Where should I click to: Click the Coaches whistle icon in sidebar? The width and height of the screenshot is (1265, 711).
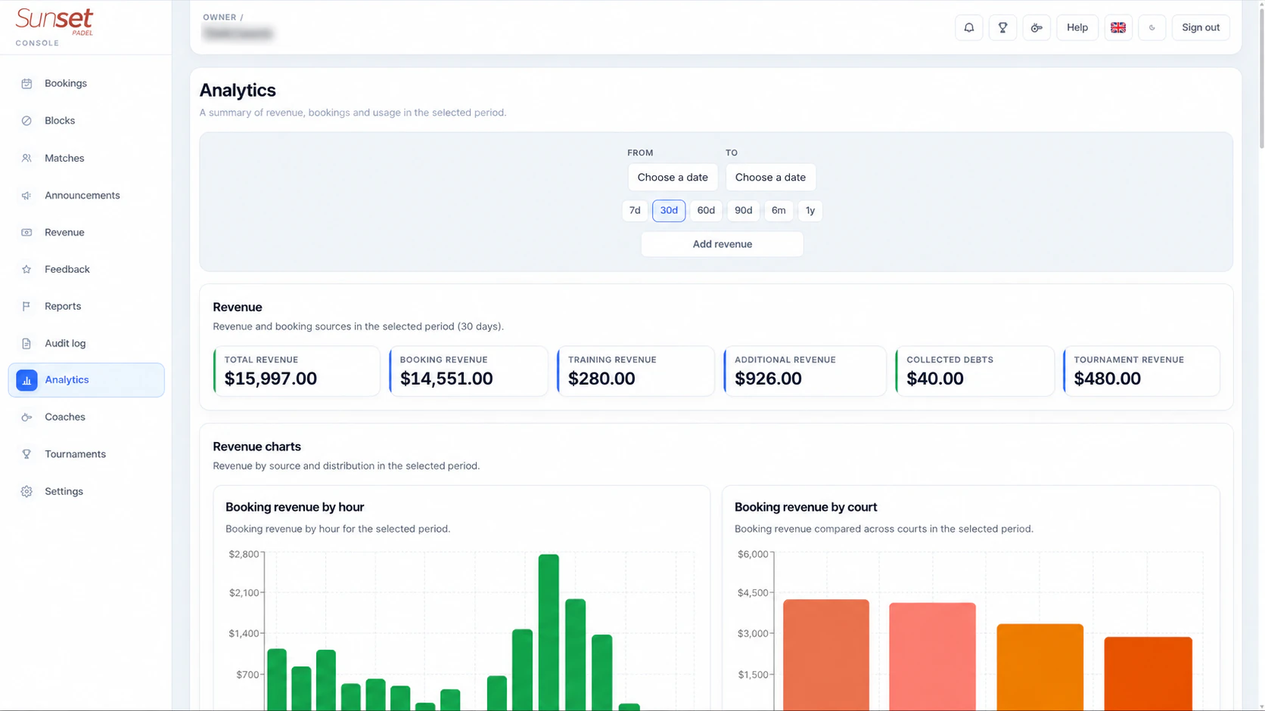pyautogui.click(x=26, y=417)
